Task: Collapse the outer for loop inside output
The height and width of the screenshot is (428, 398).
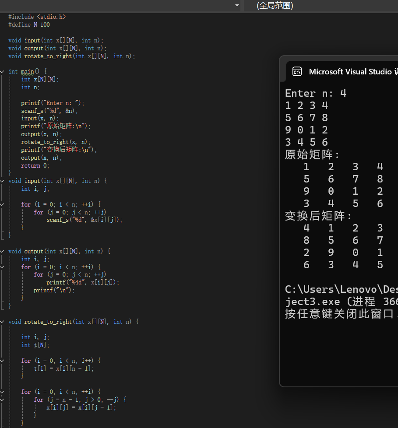Action: coord(2,267)
